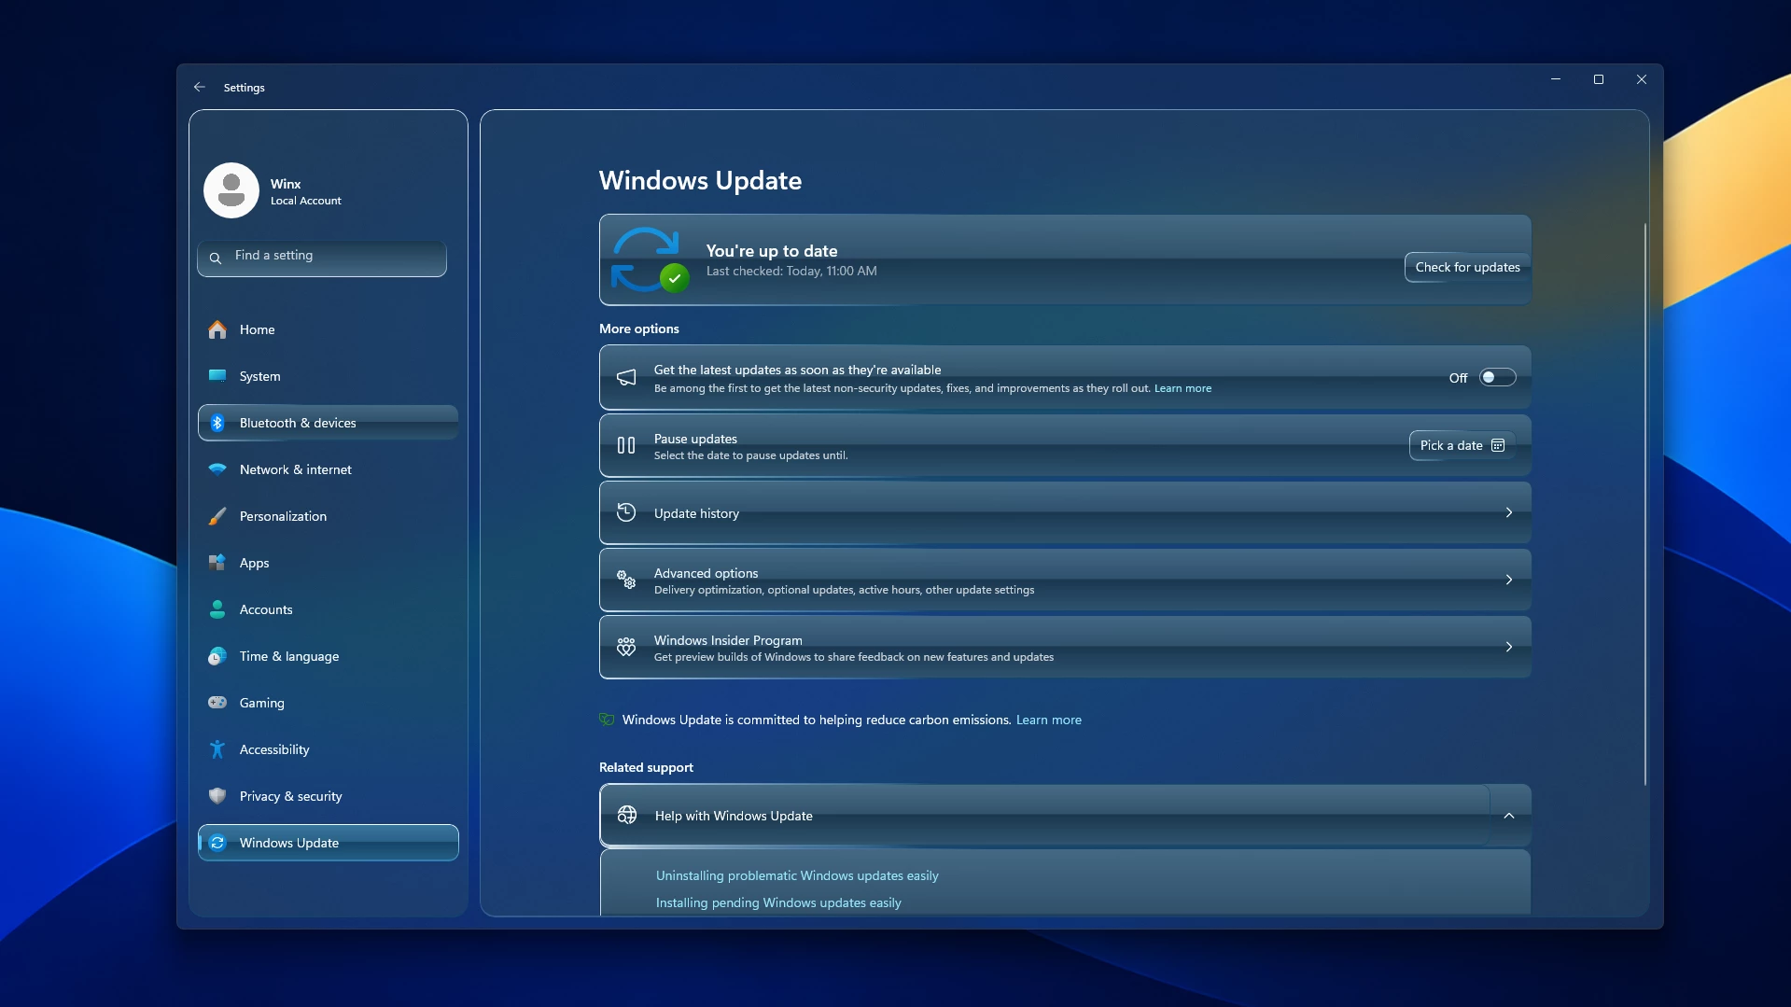Click the Personalization paintbrush icon
Viewport: 1791px width, 1007px height.
pyautogui.click(x=217, y=516)
